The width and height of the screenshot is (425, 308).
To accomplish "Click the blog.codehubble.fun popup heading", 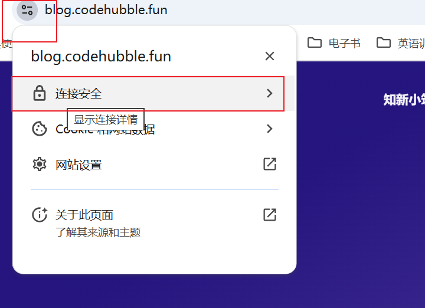I will (x=101, y=56).
